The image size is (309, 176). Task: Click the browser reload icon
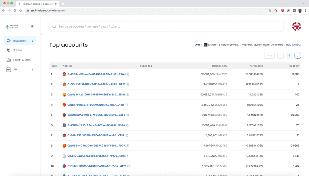(x=15, y=11)
